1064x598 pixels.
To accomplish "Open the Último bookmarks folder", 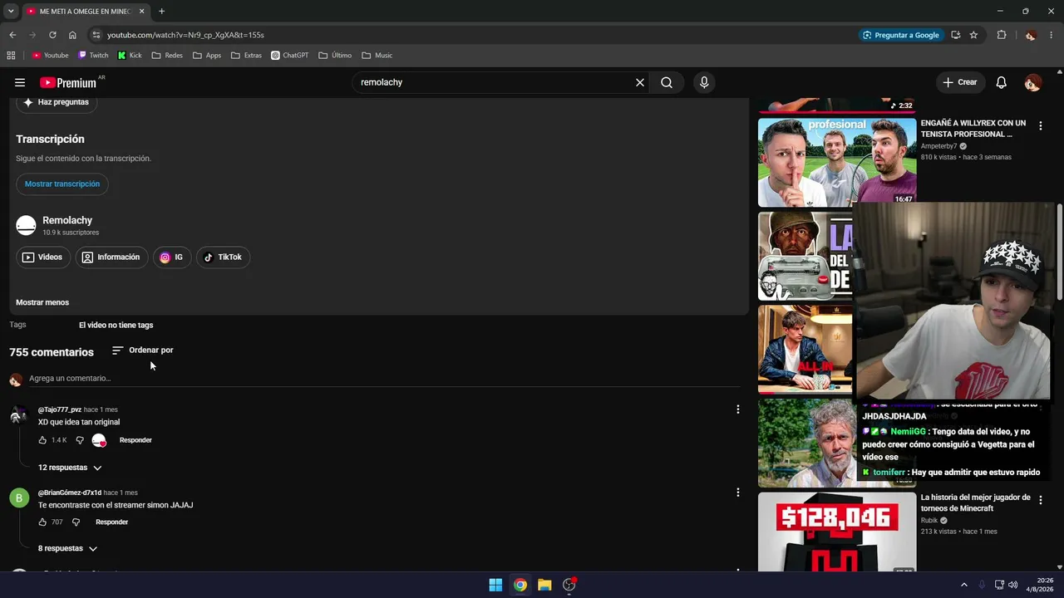I will 335,56.
